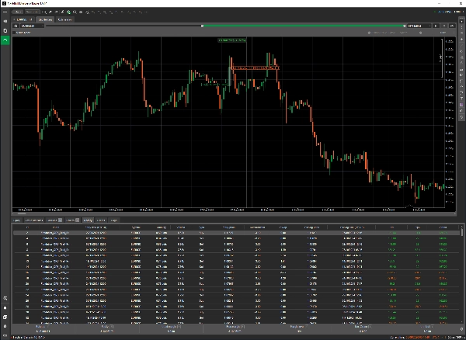Switch to the Optimization tab

pyautogui.click(x=65, y=19)
